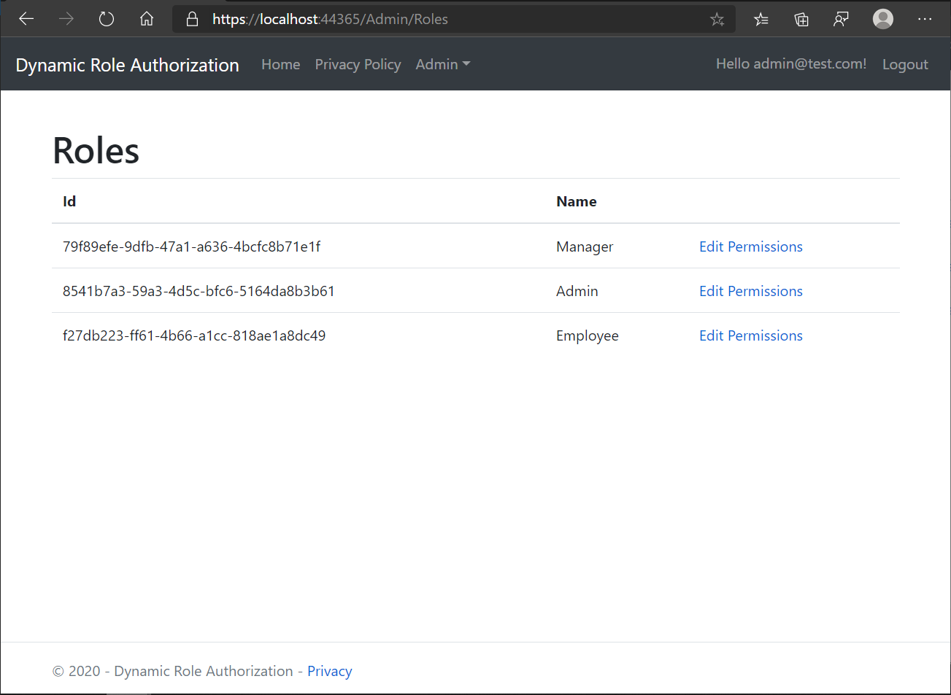This screenshot has height=695, width=951.
Task: Reload the page with the refresh icon
Action: (x=107, y=19)
